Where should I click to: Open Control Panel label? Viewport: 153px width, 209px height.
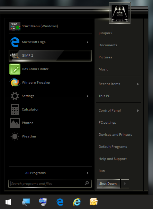[110, 110]
